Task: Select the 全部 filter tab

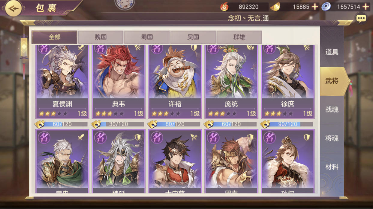Action: tap(55, 37)
